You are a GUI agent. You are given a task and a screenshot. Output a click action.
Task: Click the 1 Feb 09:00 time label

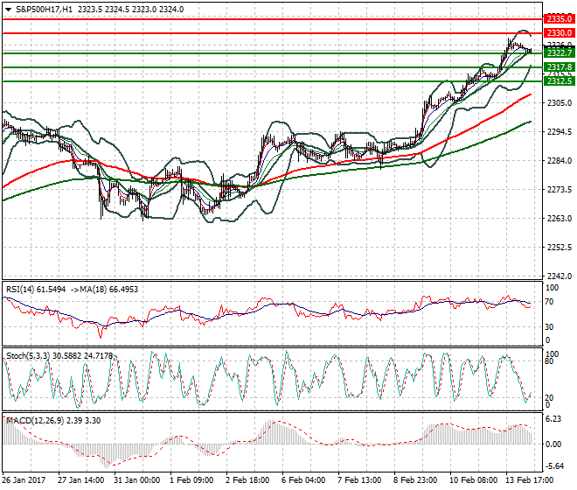(191, 480)
